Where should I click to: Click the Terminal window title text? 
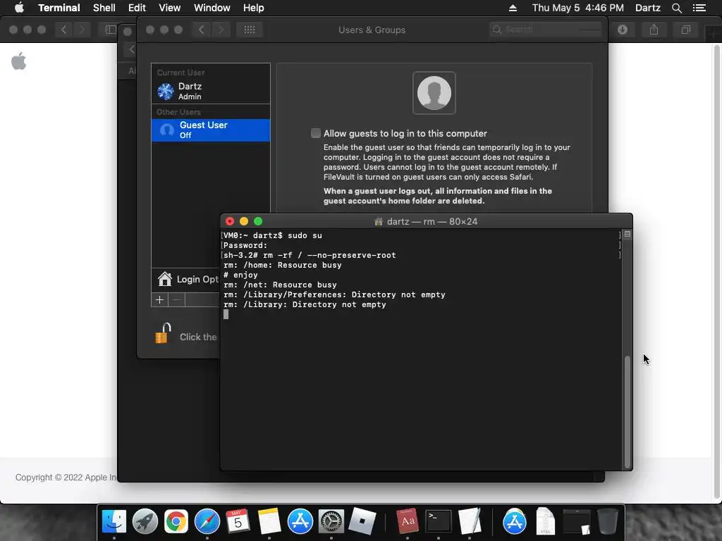[432, 221]
